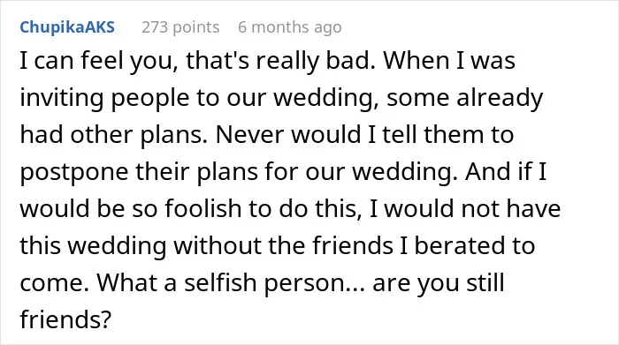The height and width of the screenshot is (345, 619).
Task: Click the phrase 'are you still'
Action: (439, 282)
